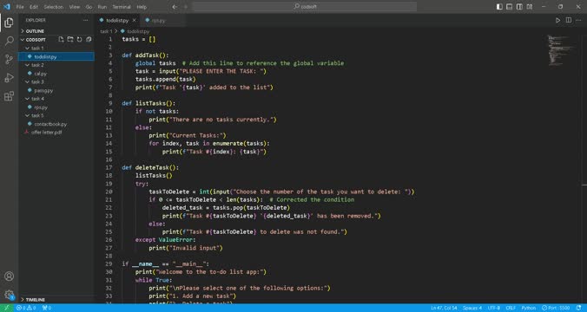The width and height of the screenshot is (587, 312).
Task: Open editor More Actions ellipsis
Action: pos(578,20)
